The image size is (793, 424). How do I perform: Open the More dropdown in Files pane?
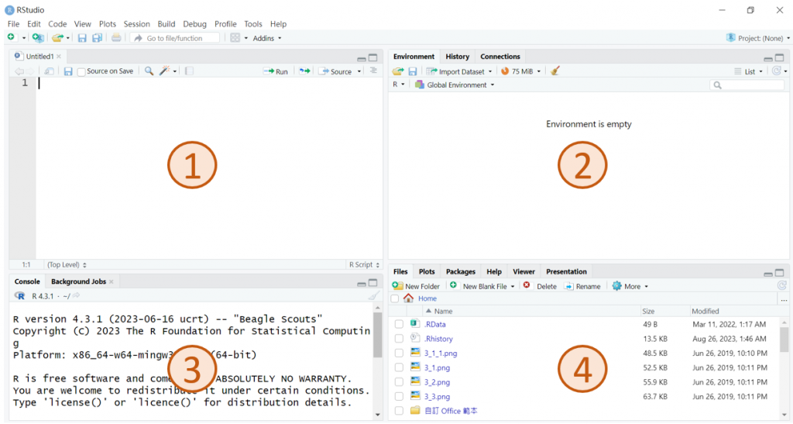(630, 286)
